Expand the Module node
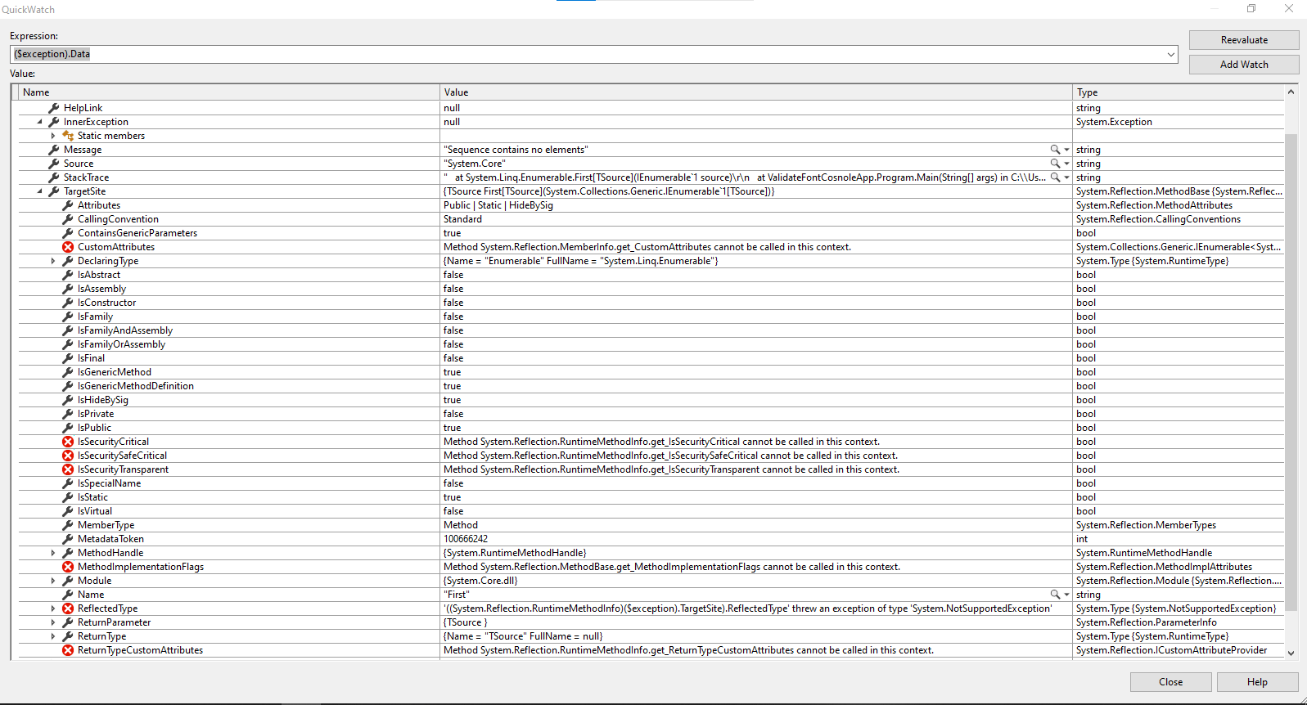Viewport: 1307px width, 705px height. click(x=53, y=581)
